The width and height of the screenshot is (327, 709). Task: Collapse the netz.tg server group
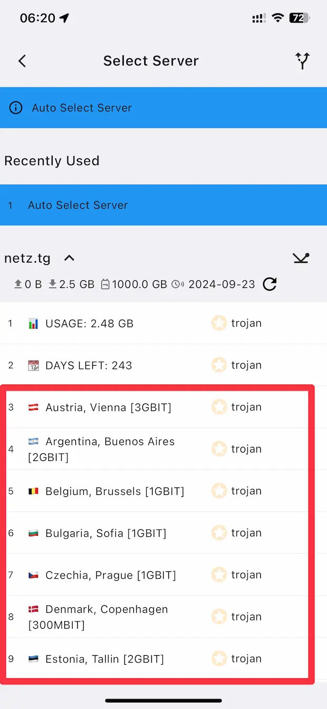(x=69, y=258)
